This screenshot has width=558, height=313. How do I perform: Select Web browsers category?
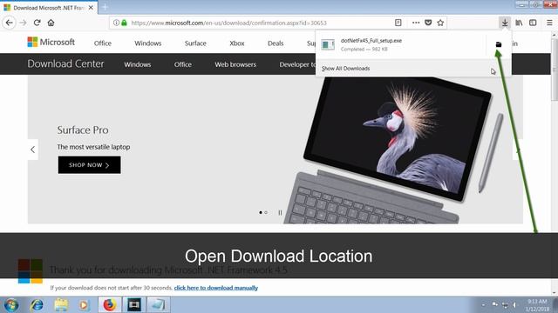235,64
